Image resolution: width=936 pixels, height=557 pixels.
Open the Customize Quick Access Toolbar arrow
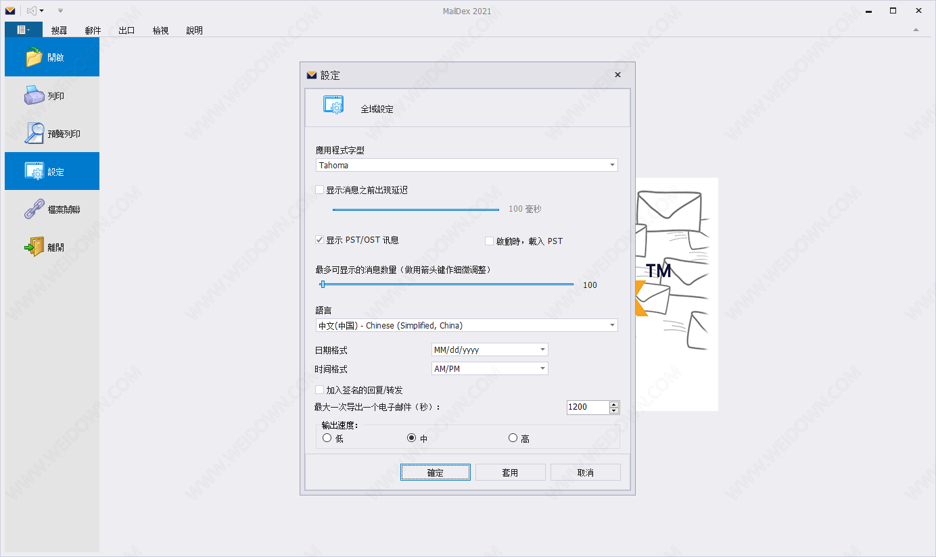click(60, 11)
